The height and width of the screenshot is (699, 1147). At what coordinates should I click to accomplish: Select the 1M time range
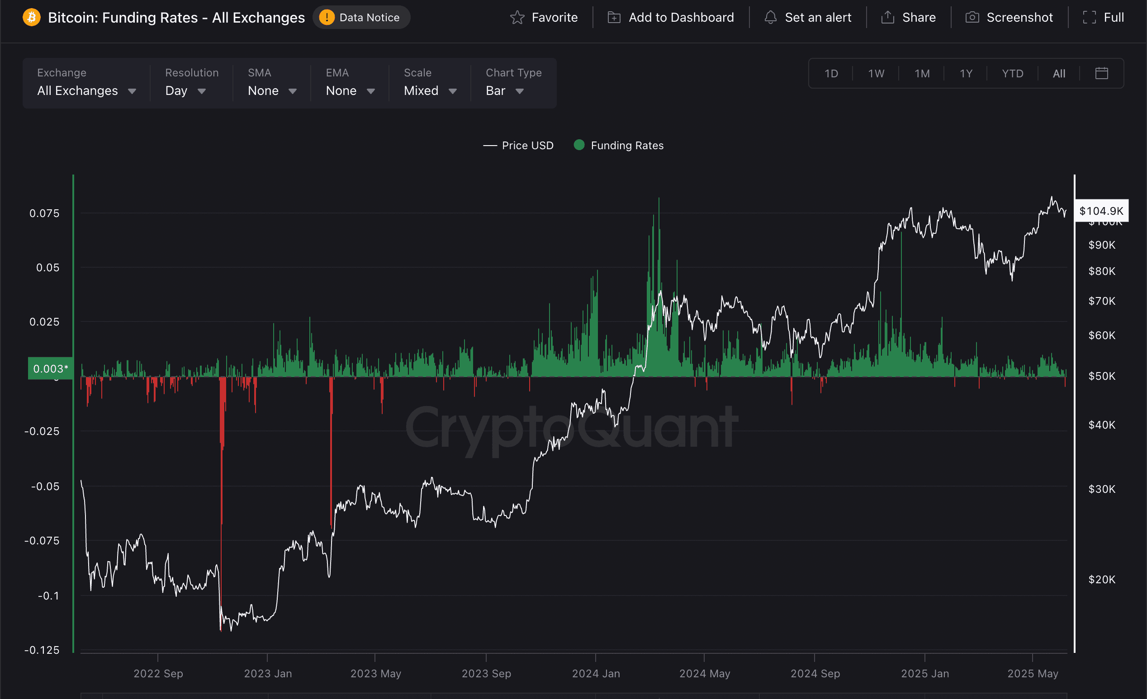(x=922, y=74)
